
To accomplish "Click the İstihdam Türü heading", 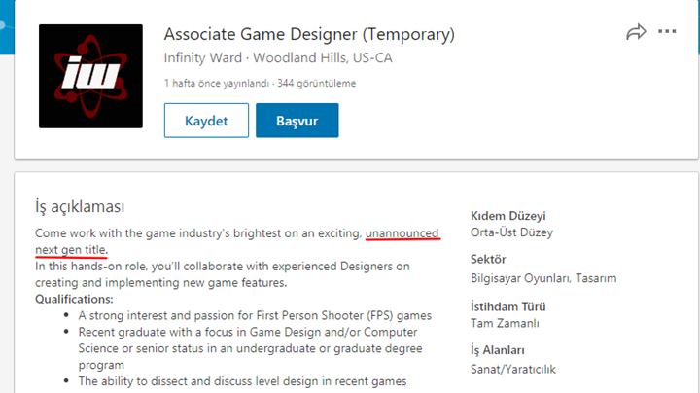I will [508, 306].
